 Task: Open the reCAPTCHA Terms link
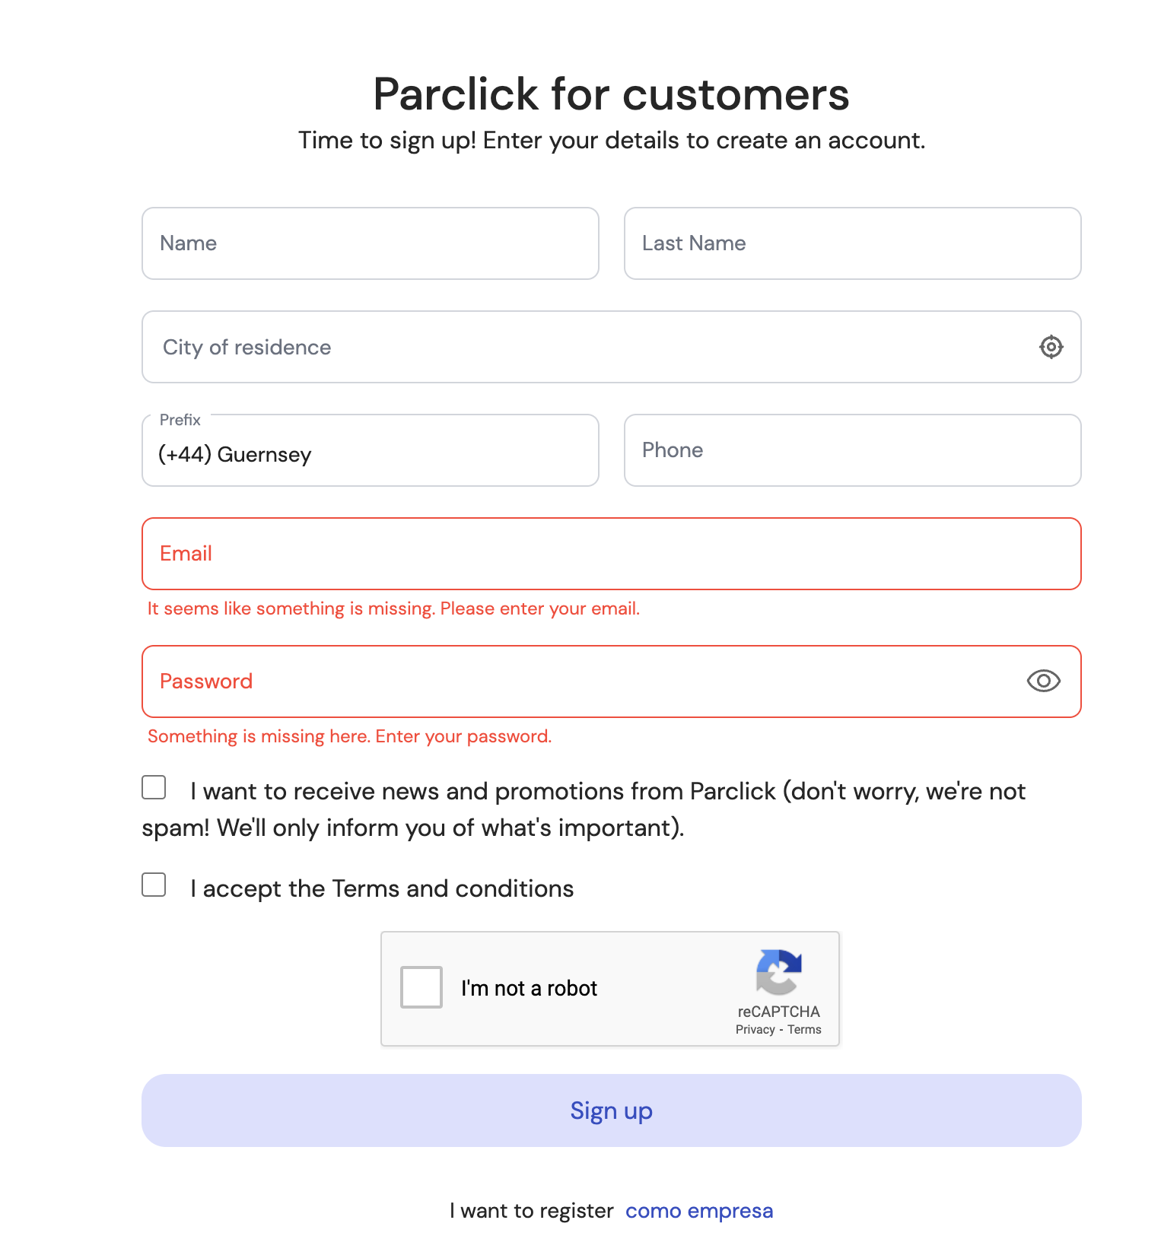(805, 1029)
